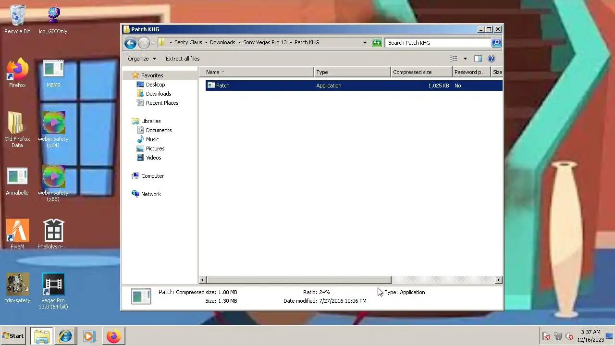Select the Annabelle desktop icon
The image size is (615, 346).
coord(17,181)
